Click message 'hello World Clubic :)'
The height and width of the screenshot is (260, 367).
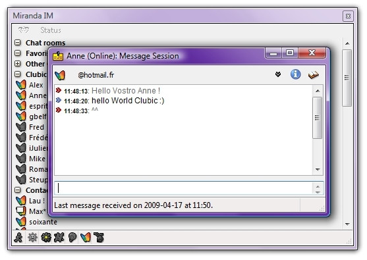click(128, 101)
